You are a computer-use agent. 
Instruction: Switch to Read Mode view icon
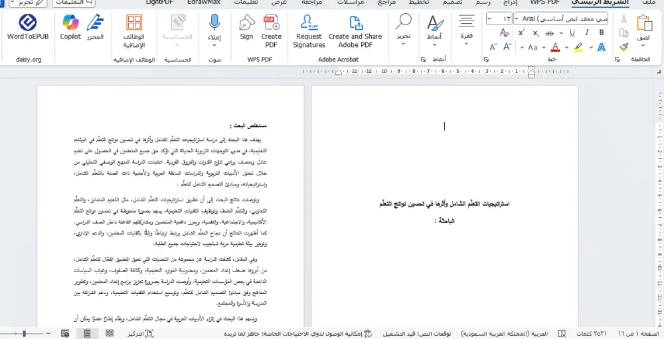[110, 334]
